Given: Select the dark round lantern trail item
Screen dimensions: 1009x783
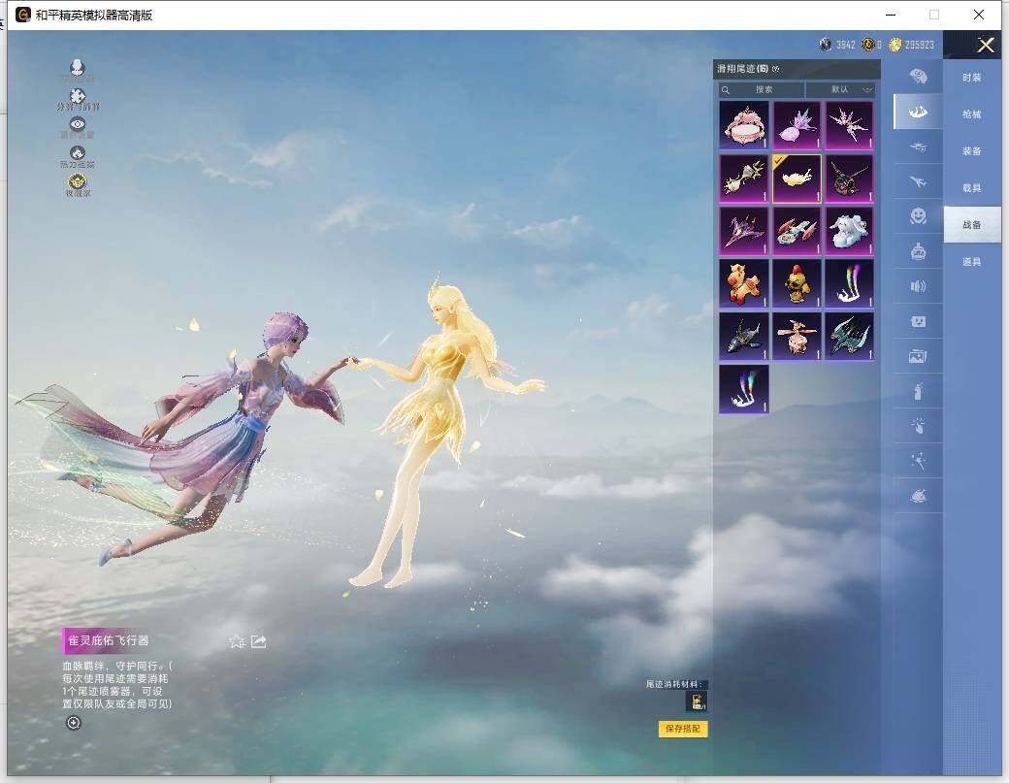Looking at the screenshot, I should 850,179.
